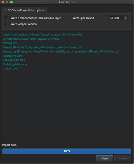The height and width of the screenshot is (164, 134).
Task: Click the Close button at the bottom
Action: click(105, 159)
